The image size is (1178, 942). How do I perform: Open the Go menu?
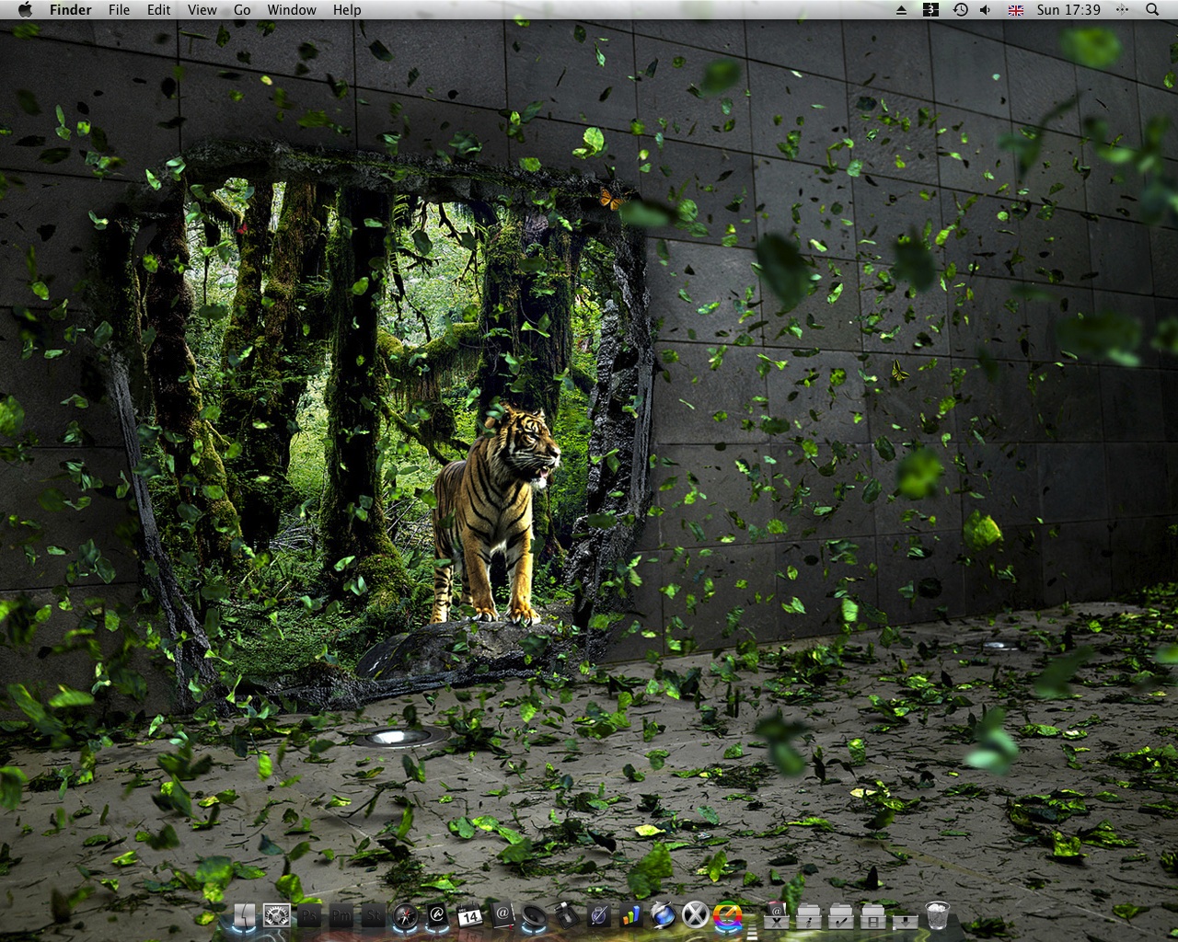tap(242, 9)
